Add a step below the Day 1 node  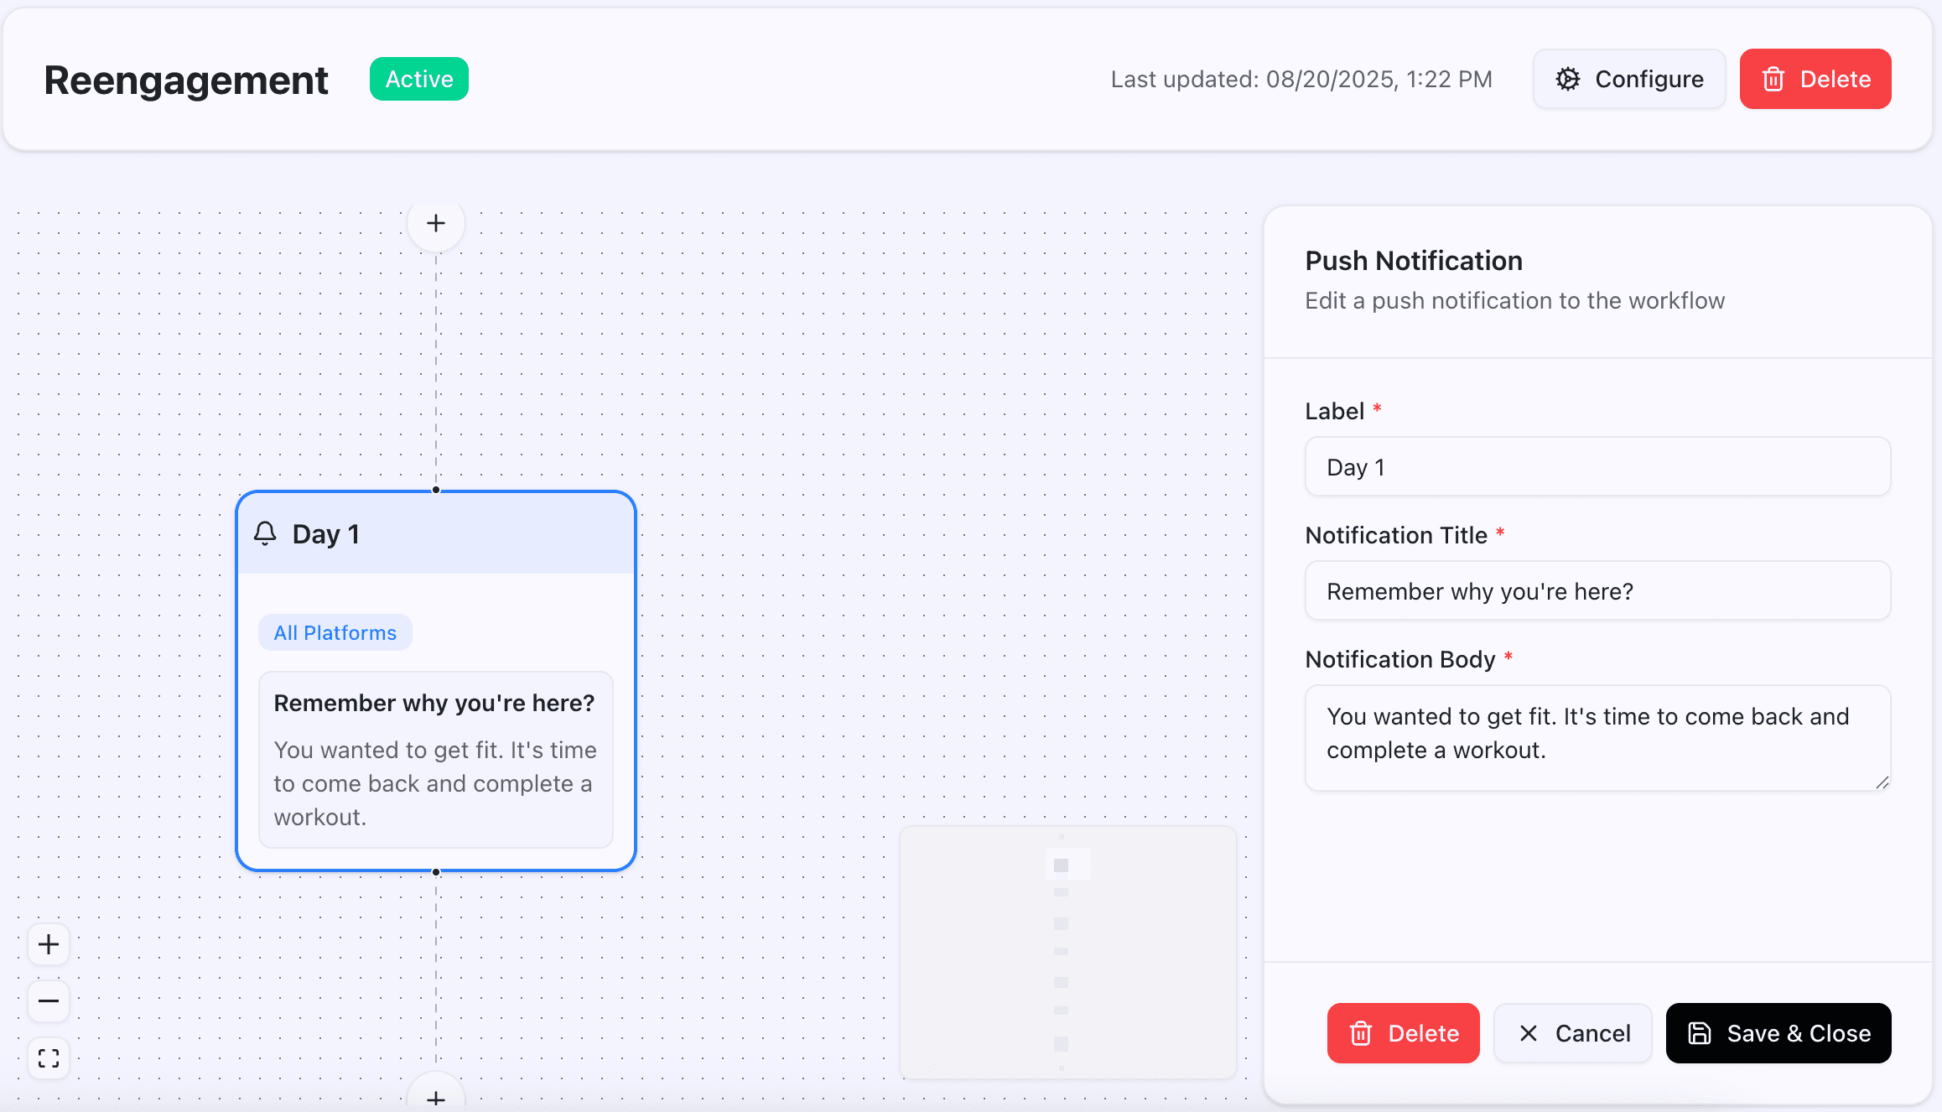[435, 1097]
